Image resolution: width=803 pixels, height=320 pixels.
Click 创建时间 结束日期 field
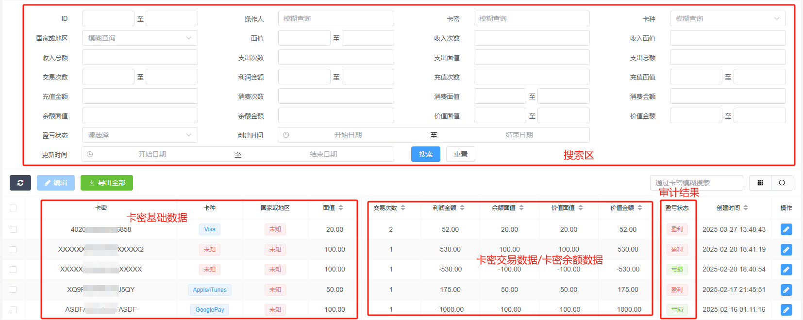(x=519, y=135)
